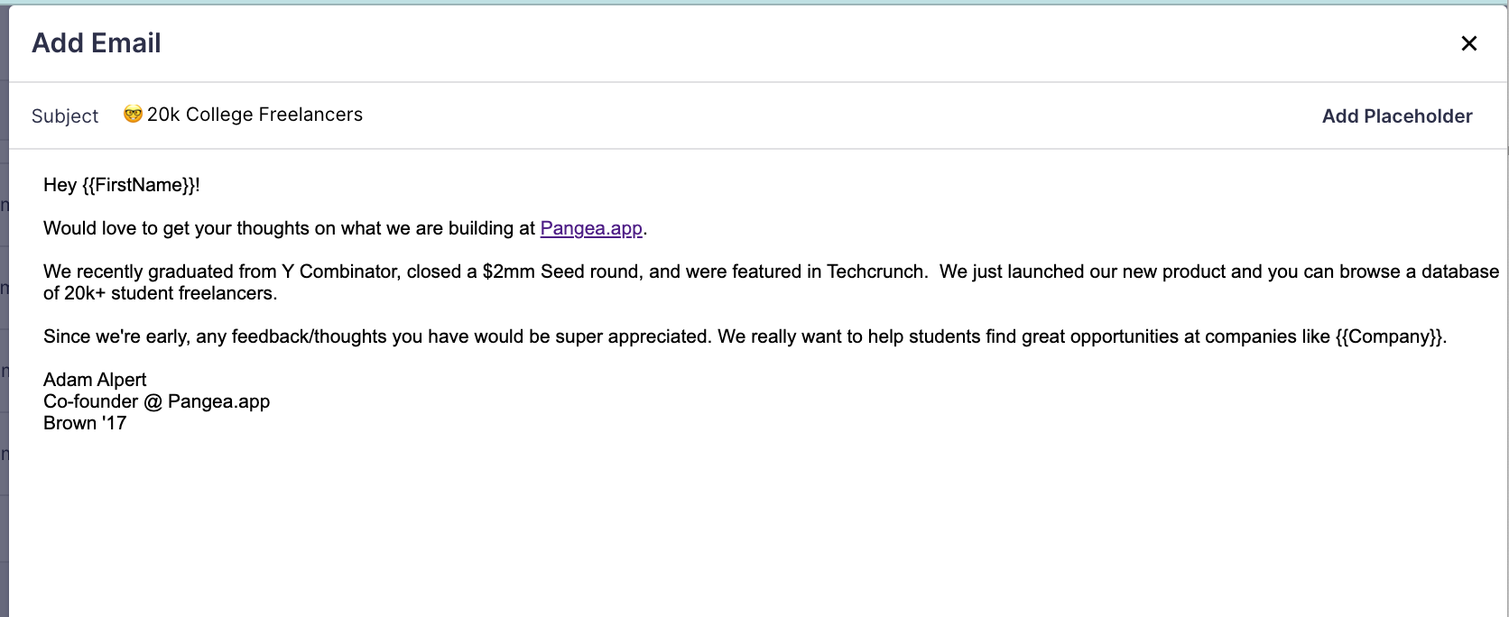Place cursor on the {{Company}} placeholder
Image resolution: width=1509 pixels, height=617 pixels.
[1388, 336]
